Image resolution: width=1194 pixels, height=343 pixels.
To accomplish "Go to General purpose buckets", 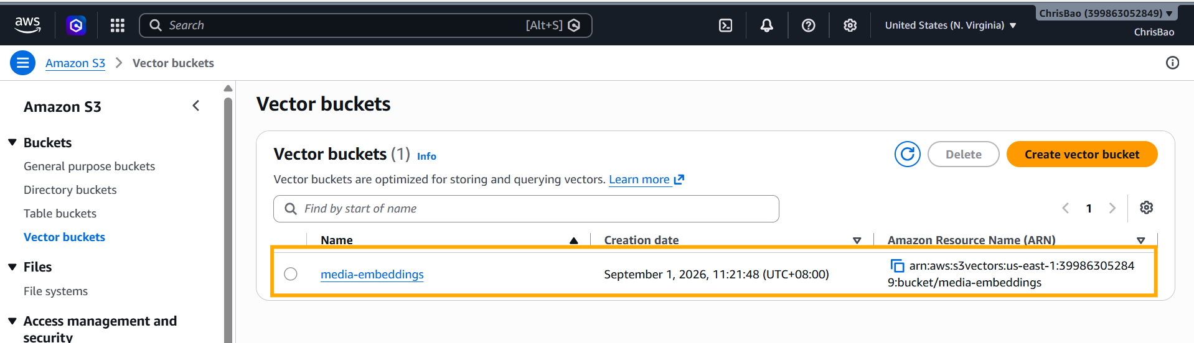I will coord(89,166).
